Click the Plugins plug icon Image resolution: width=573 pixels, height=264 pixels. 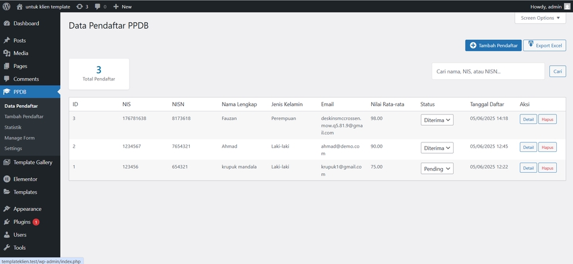click(7, 222)
